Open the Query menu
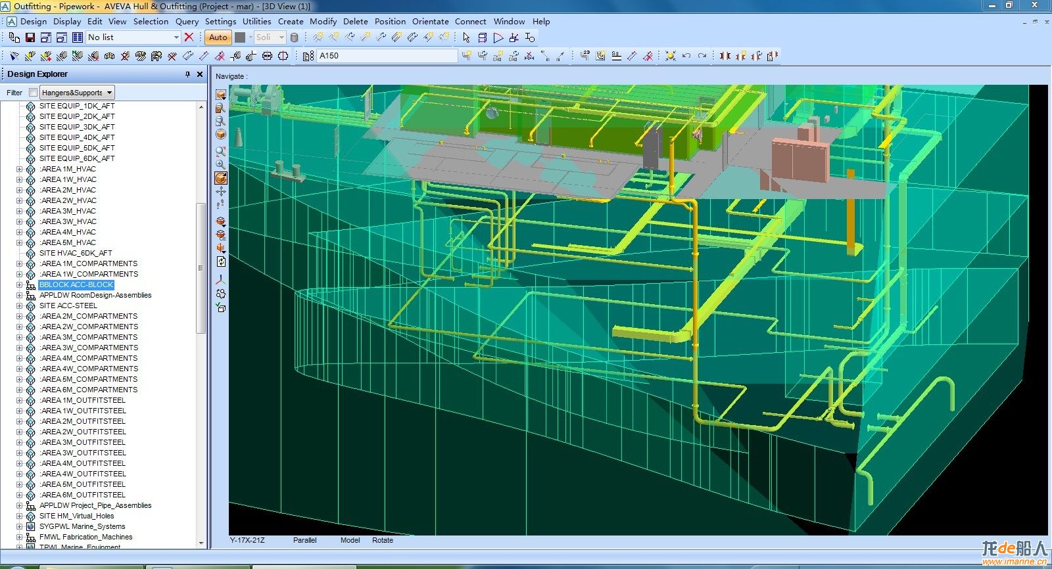 pyautogui.click(x=187, y=21)
